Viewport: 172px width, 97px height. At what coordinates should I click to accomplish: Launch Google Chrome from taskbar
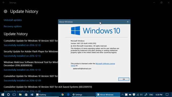[62, 95]
